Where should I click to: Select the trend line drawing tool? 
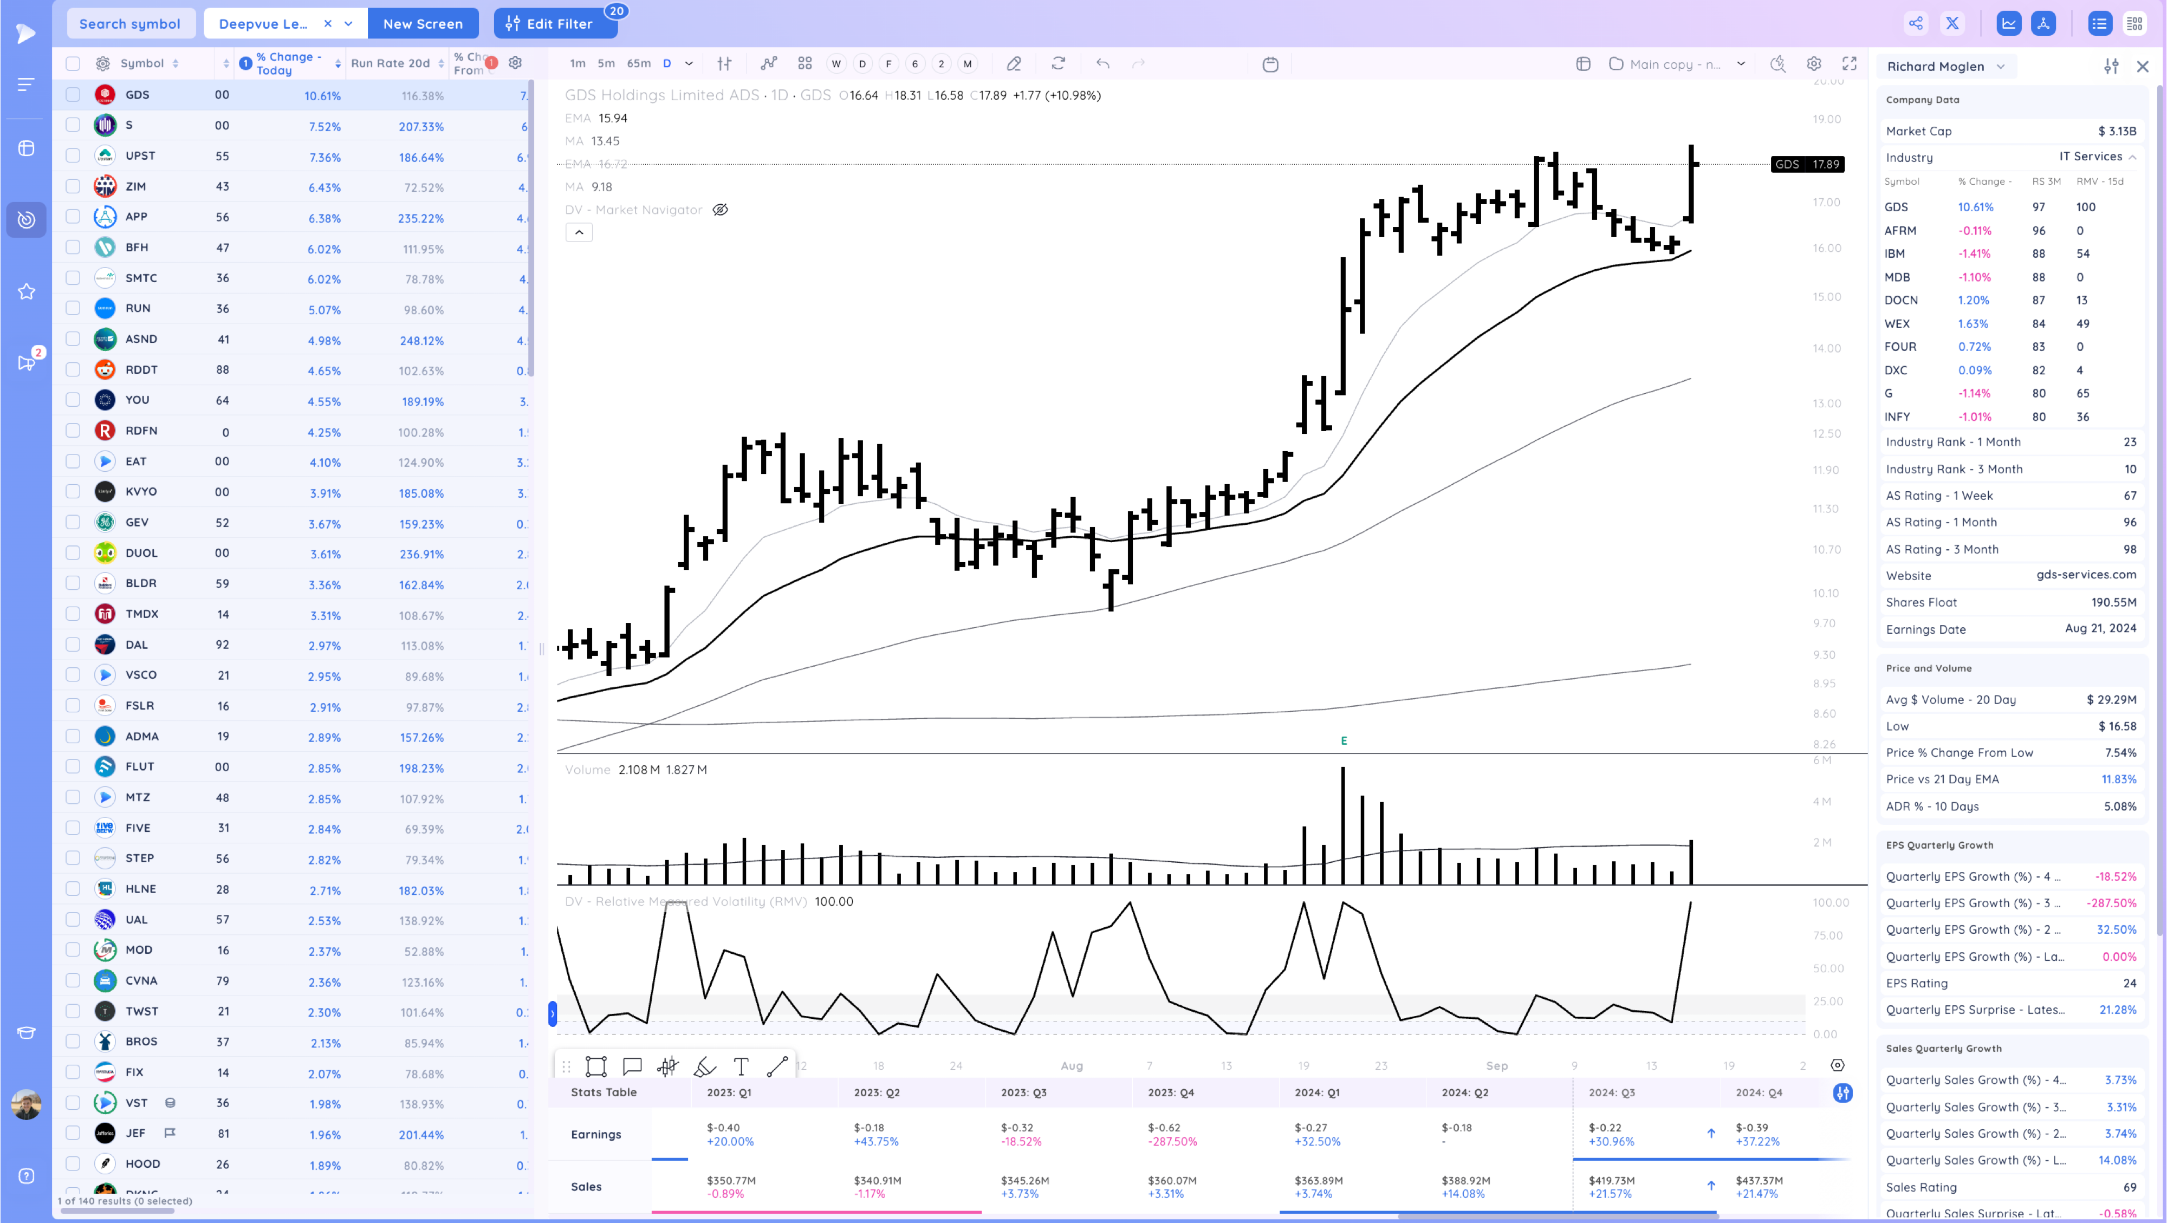(777, 1066)
